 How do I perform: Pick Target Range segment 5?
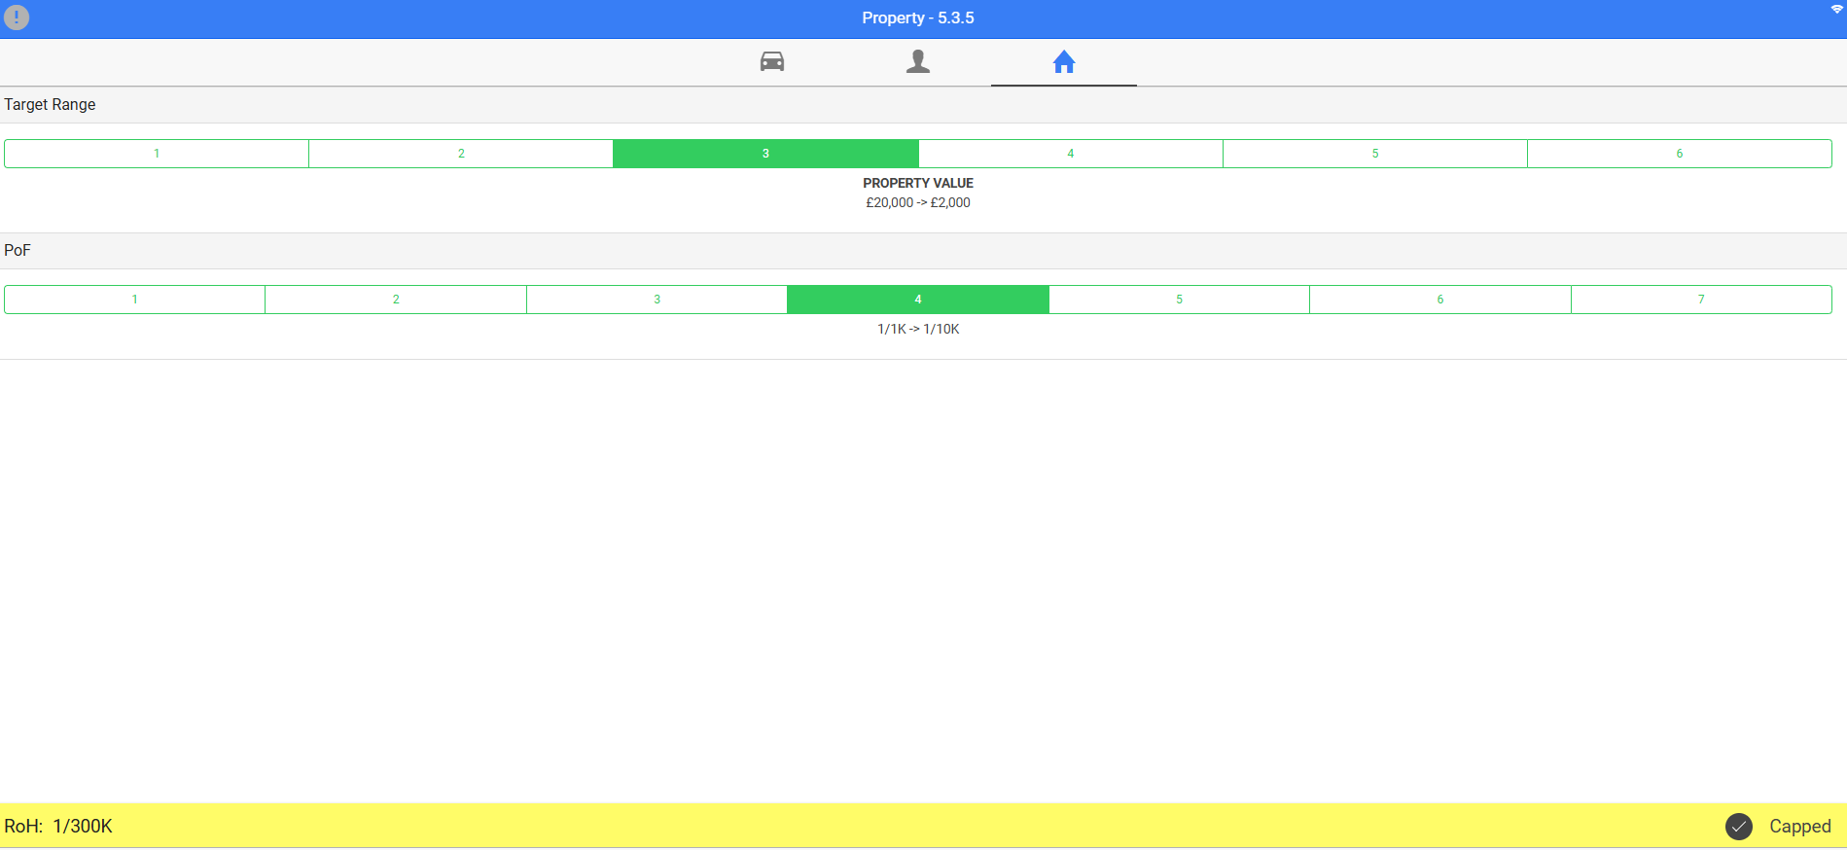point(1374,154)
